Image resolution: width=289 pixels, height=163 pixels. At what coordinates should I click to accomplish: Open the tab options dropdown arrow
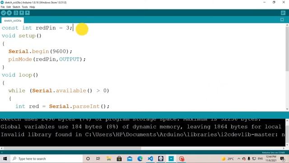[282, 19]
